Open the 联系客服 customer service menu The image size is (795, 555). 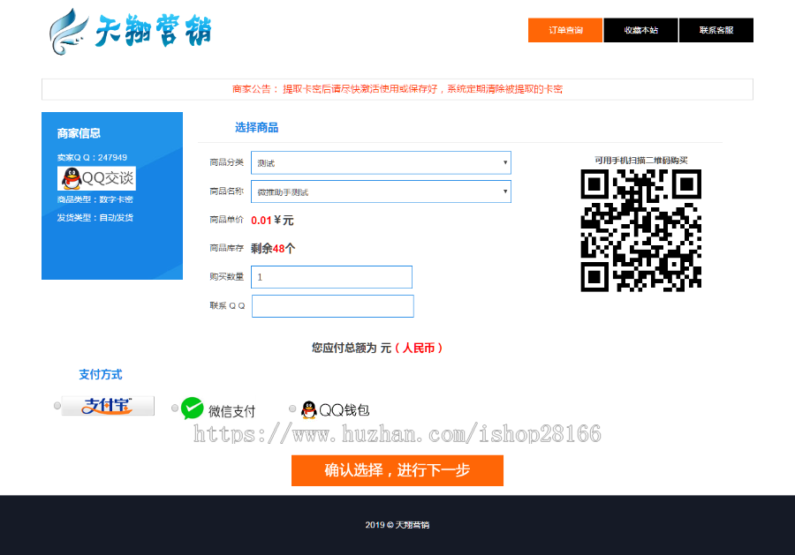(x=715, y=29)
